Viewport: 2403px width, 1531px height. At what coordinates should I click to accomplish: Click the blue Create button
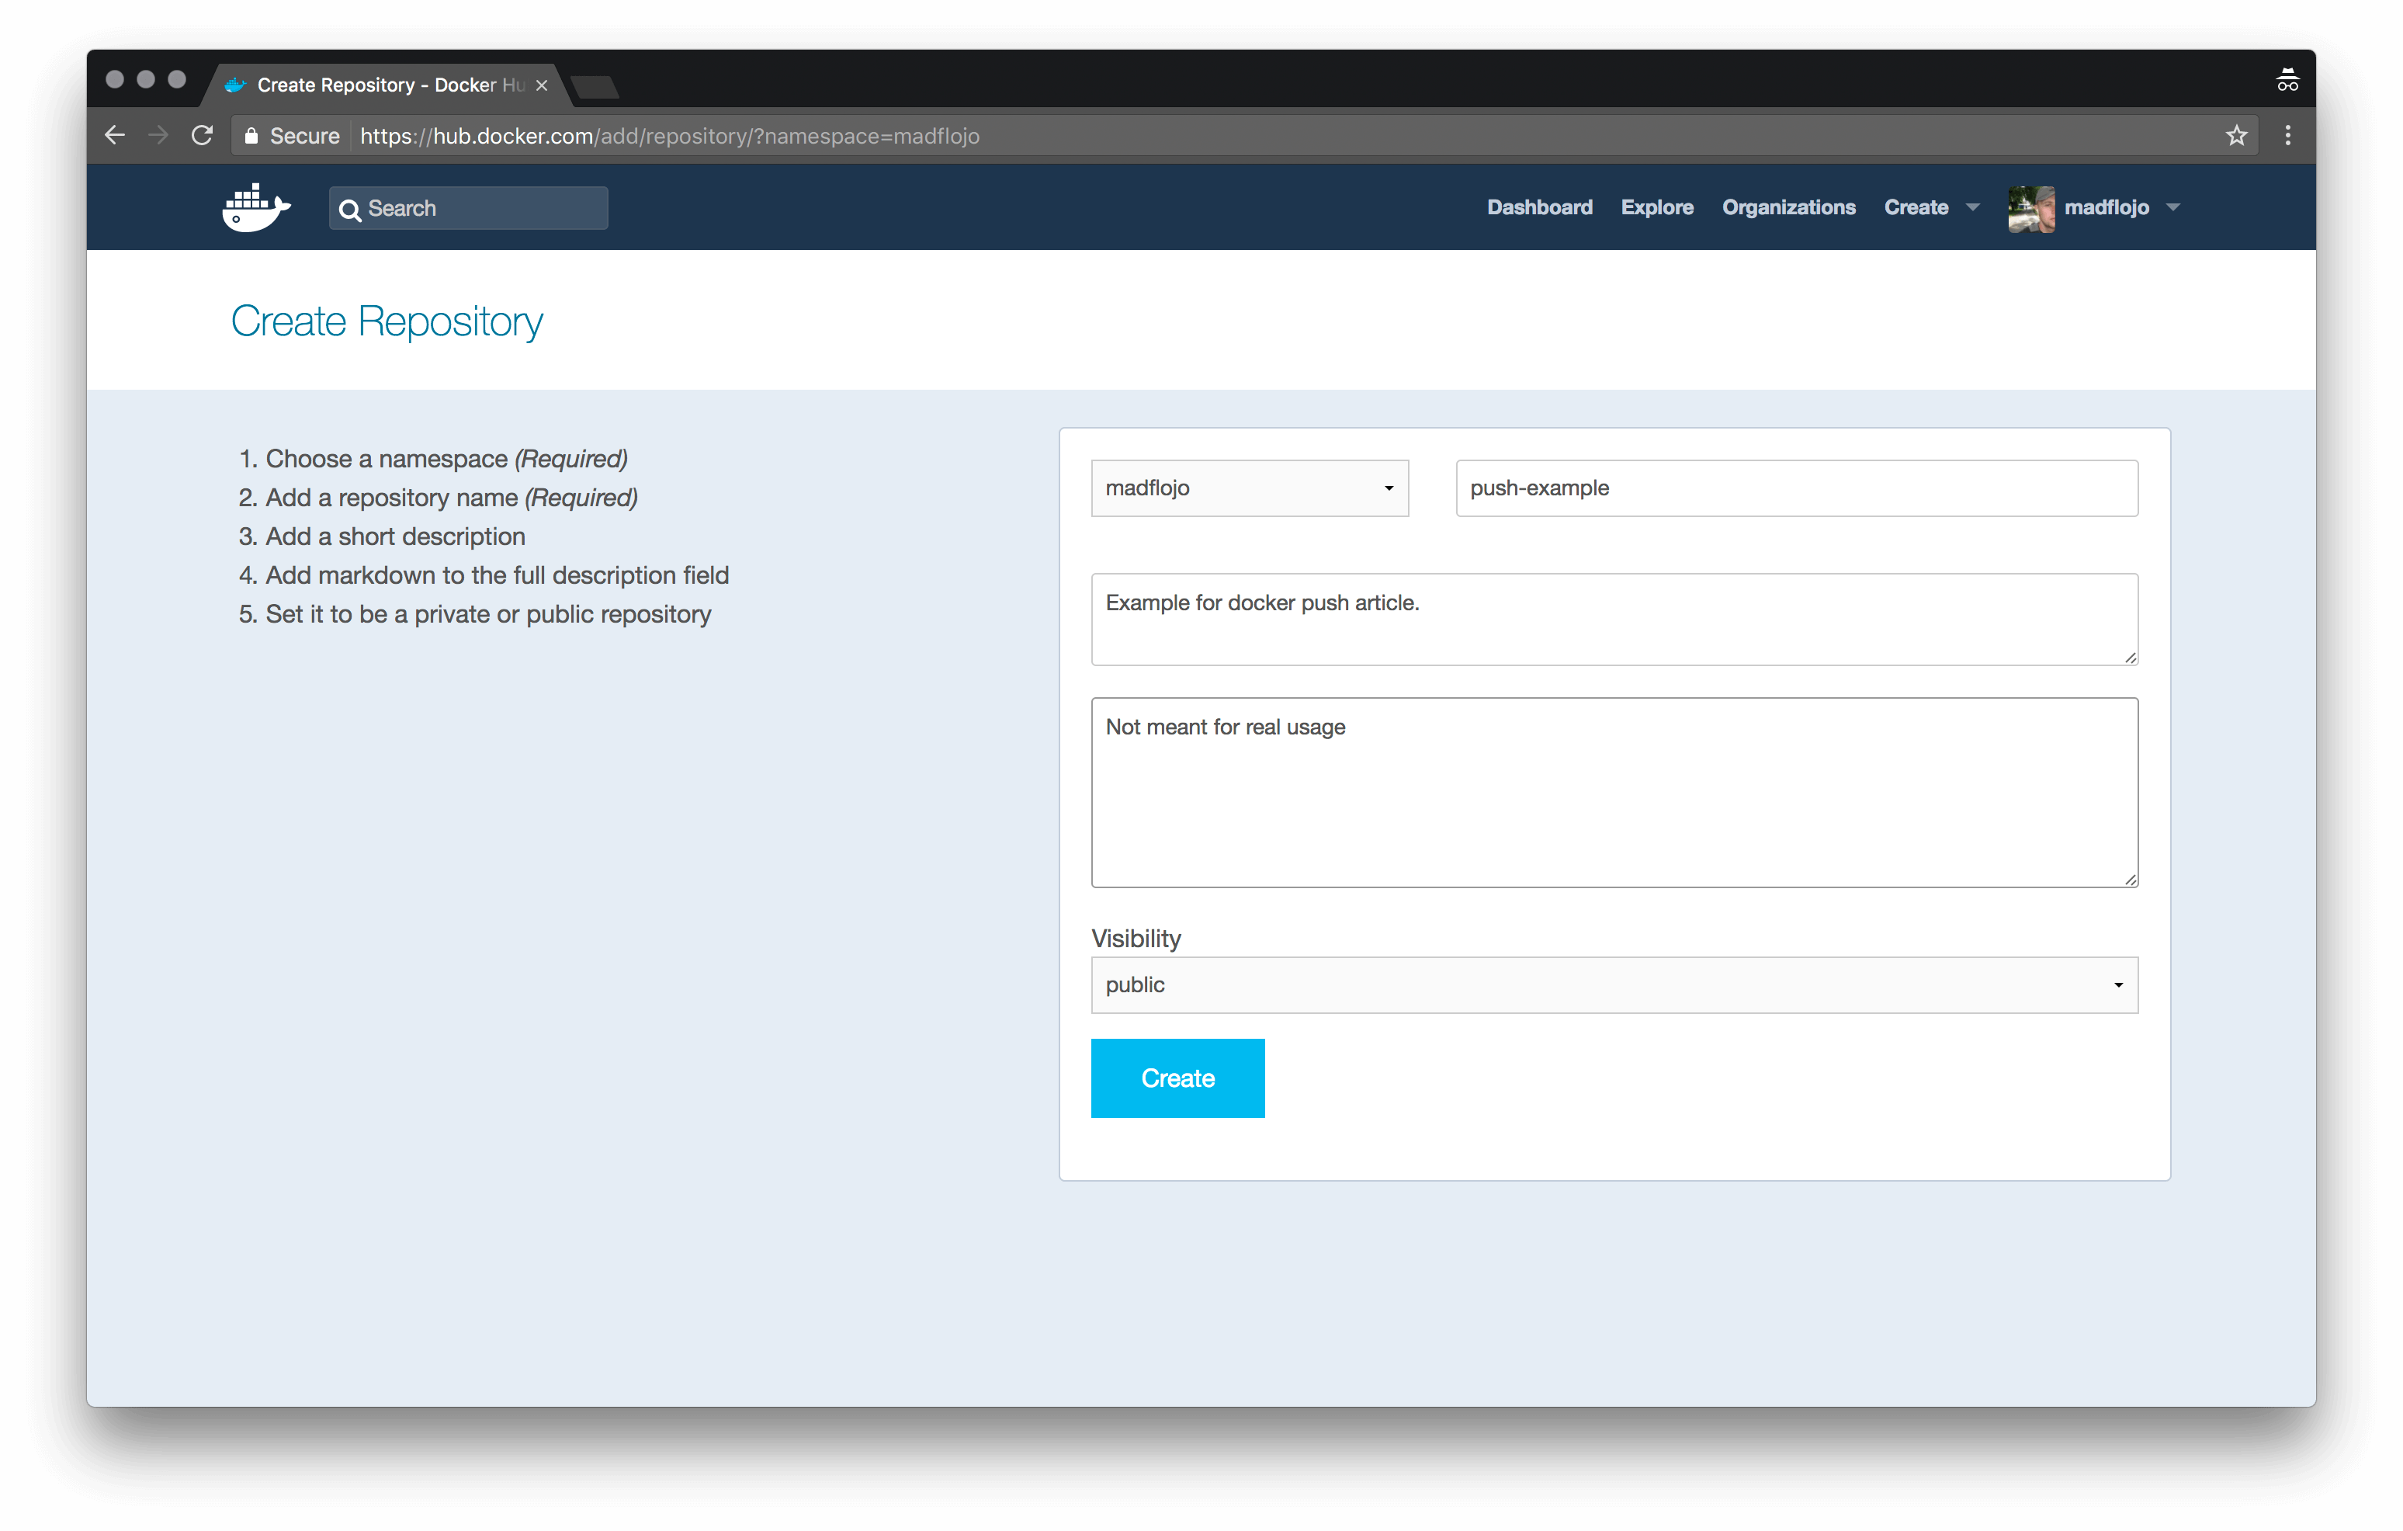click(1177, 1078)
